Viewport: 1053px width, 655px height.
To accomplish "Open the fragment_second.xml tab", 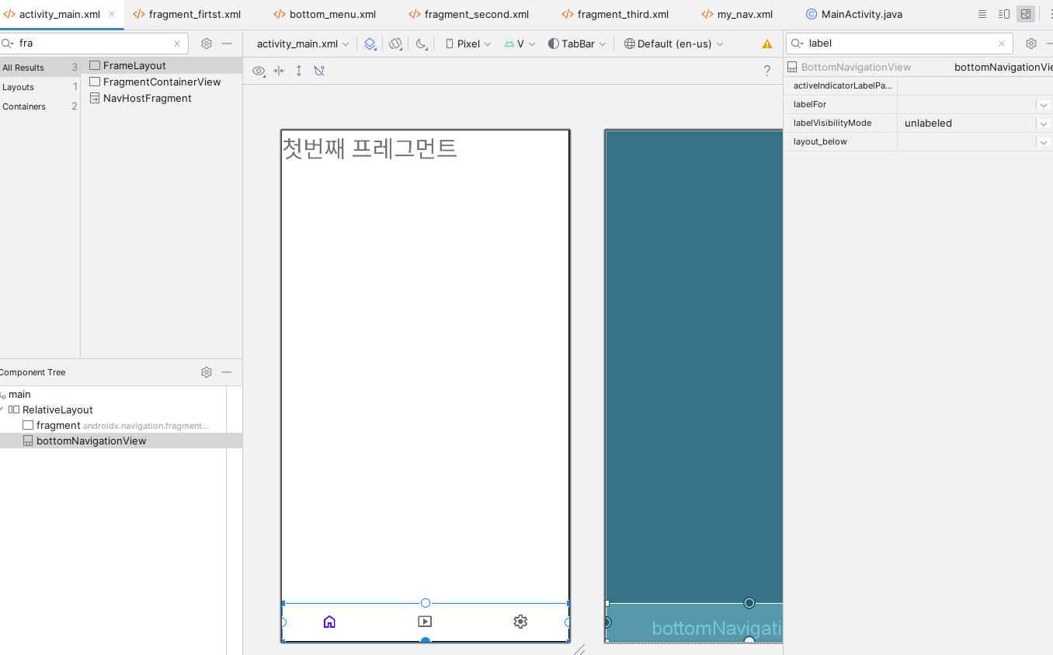I will pyautogui.click(x=468, y=14).
